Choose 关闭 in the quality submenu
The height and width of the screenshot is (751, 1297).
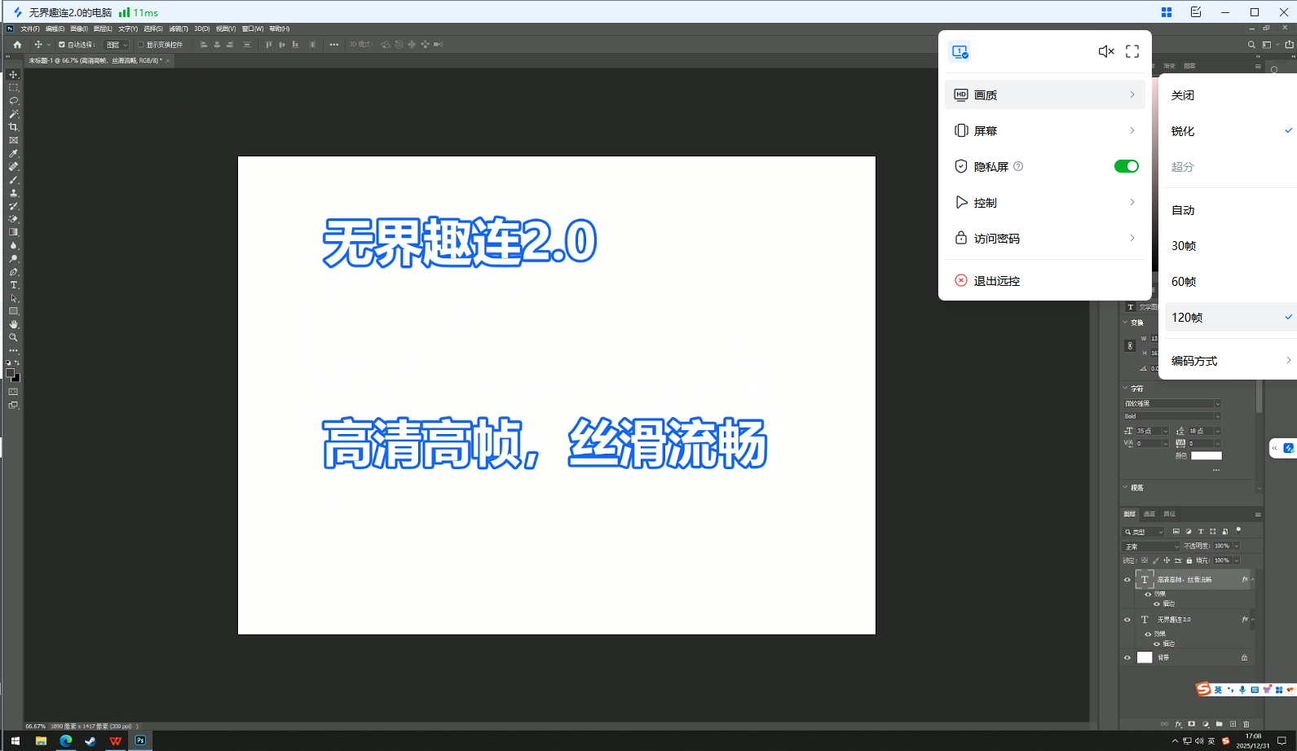pyautogui.click(x=1231, y=95)
